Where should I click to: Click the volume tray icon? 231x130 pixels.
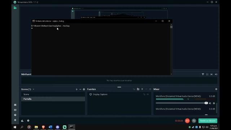[x=207, y=127]
